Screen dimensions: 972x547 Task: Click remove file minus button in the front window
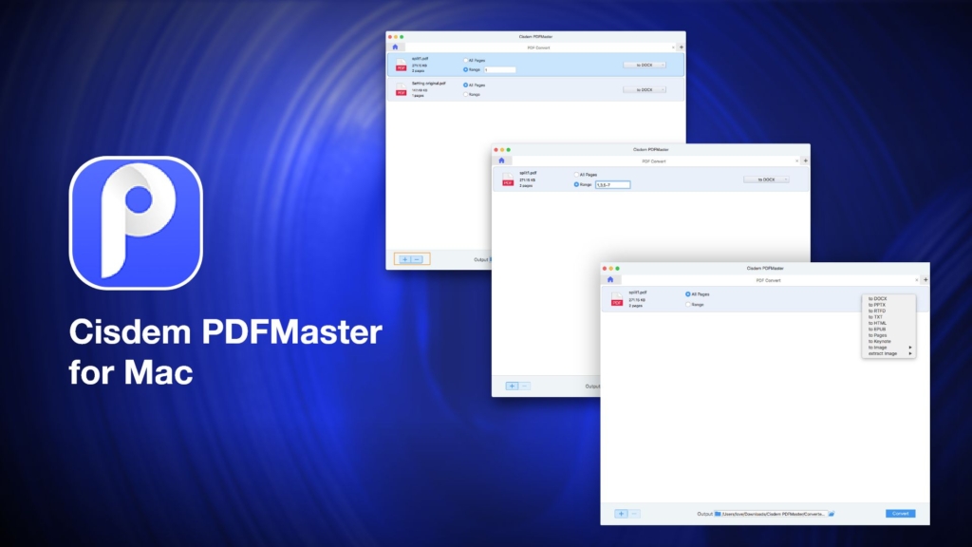point(634,514)
